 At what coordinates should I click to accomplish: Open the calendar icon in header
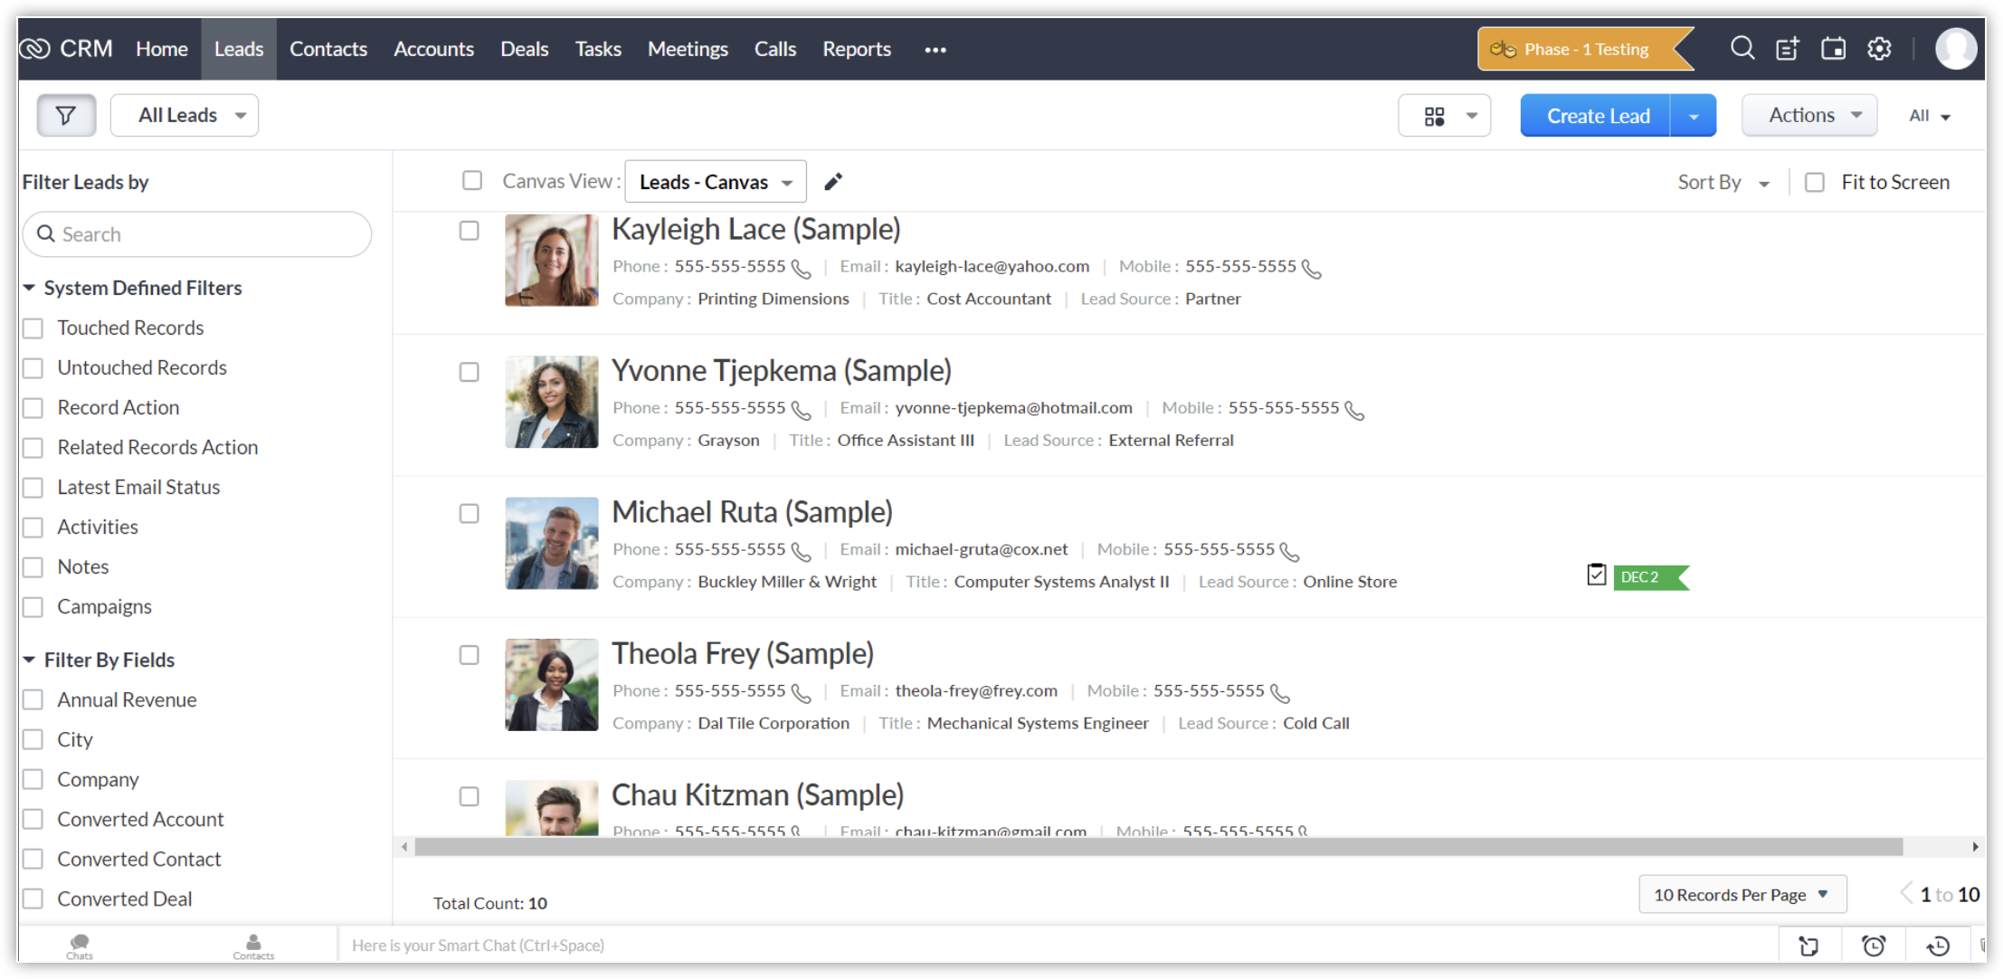pos(1833,49)
